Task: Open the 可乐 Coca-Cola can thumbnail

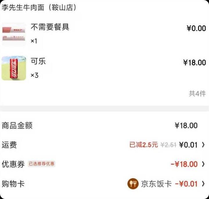Action: [14, 68]
